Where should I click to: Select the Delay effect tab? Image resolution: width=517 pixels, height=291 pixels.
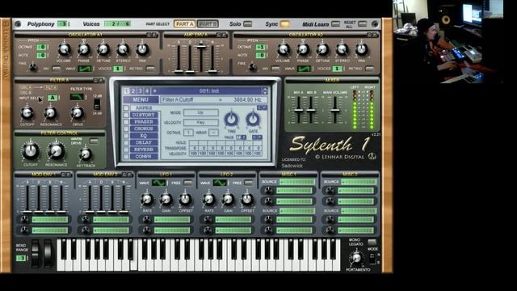click(x=144, y=142)
